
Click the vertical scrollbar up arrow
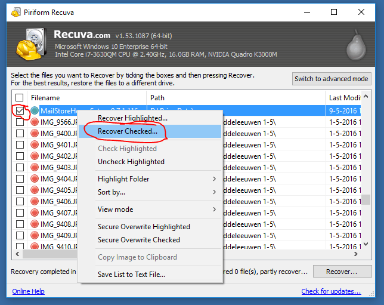click(366, 96)
